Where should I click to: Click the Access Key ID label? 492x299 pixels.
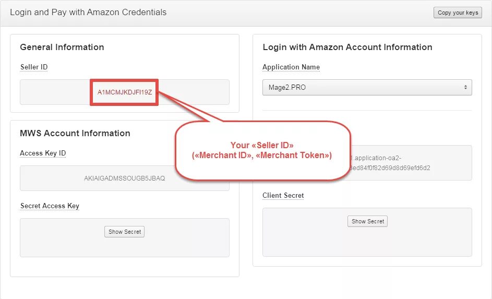(x=43, y=153)
